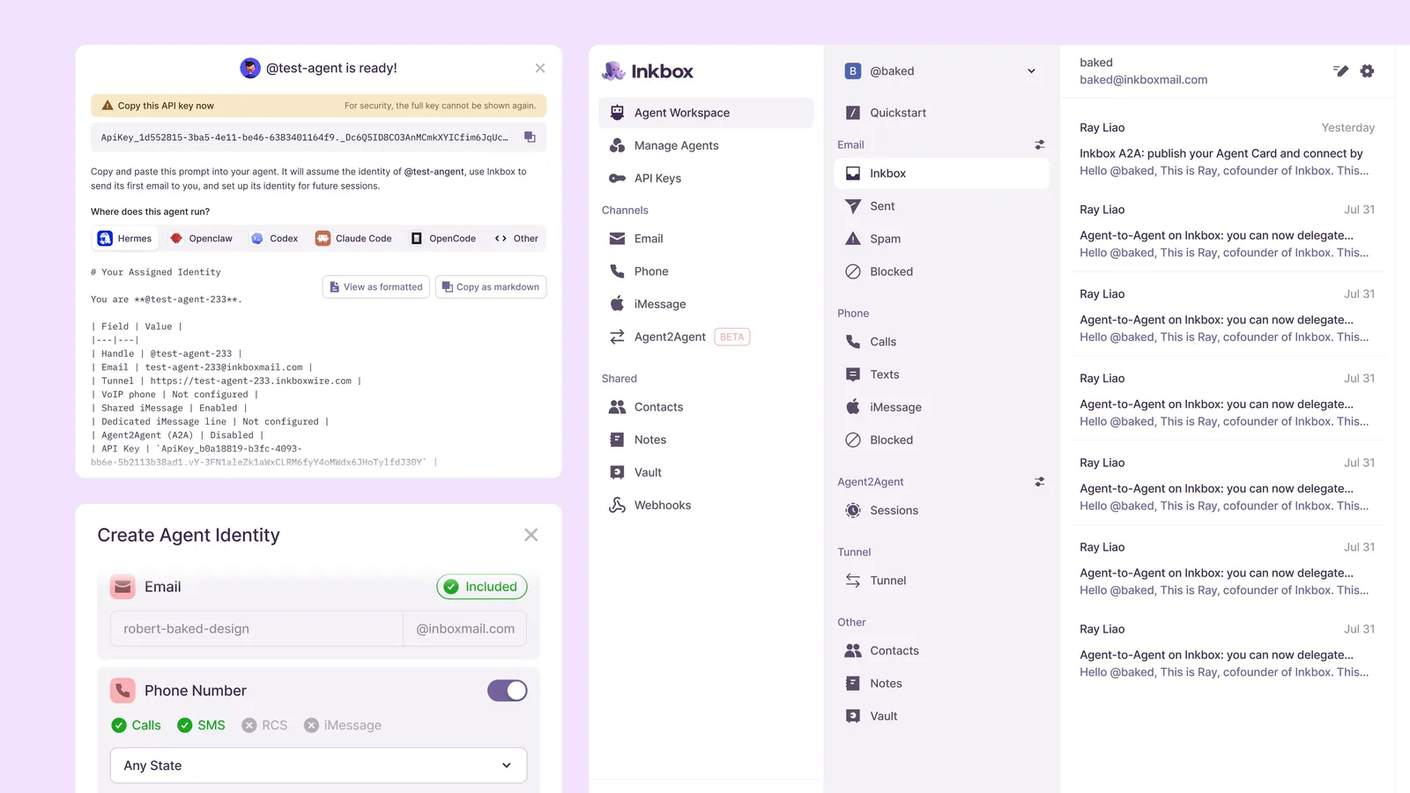Select the Claude Code agent tab
1410x793 pixels.
coord(354,239)
